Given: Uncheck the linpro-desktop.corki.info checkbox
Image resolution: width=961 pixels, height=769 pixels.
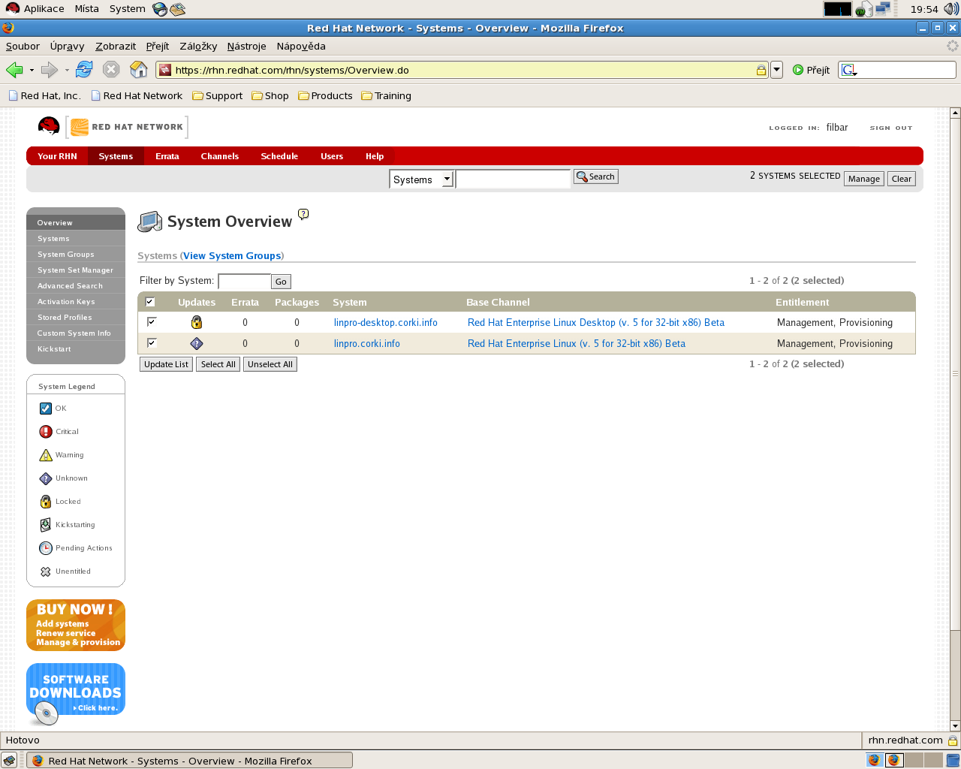Looking at the screenshot, I should [152, 321].
